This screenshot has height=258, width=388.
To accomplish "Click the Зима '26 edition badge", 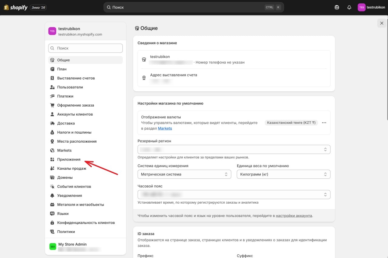I will point(38,7).
